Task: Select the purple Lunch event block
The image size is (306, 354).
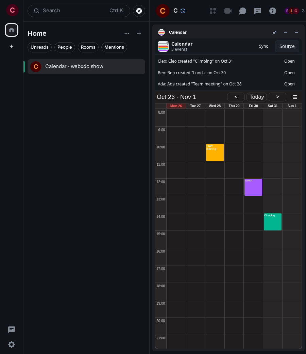Action: 253,187
